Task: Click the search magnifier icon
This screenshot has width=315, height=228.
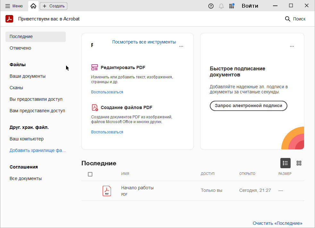Action: point(287,19)
